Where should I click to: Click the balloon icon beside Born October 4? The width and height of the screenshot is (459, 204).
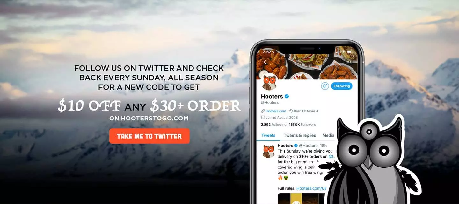point(291,111)
